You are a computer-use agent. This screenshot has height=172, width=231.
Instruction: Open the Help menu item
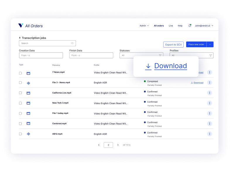[x=180, y=26]
